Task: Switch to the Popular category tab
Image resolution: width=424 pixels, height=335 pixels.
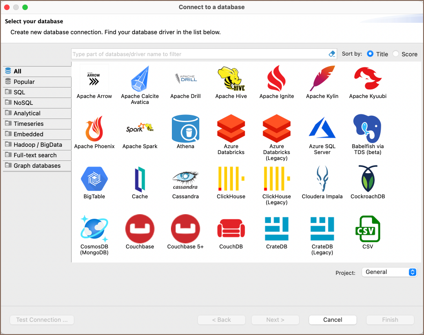Action: point(36,82)
